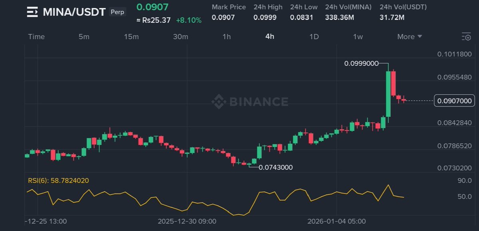Click the tall green breakout candle

388,94
